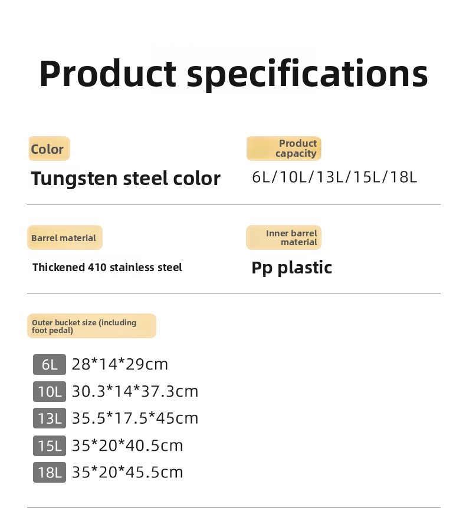The image size is (466, 508).
Task: Select the gray 15L size badge
Action: [50, 446]
